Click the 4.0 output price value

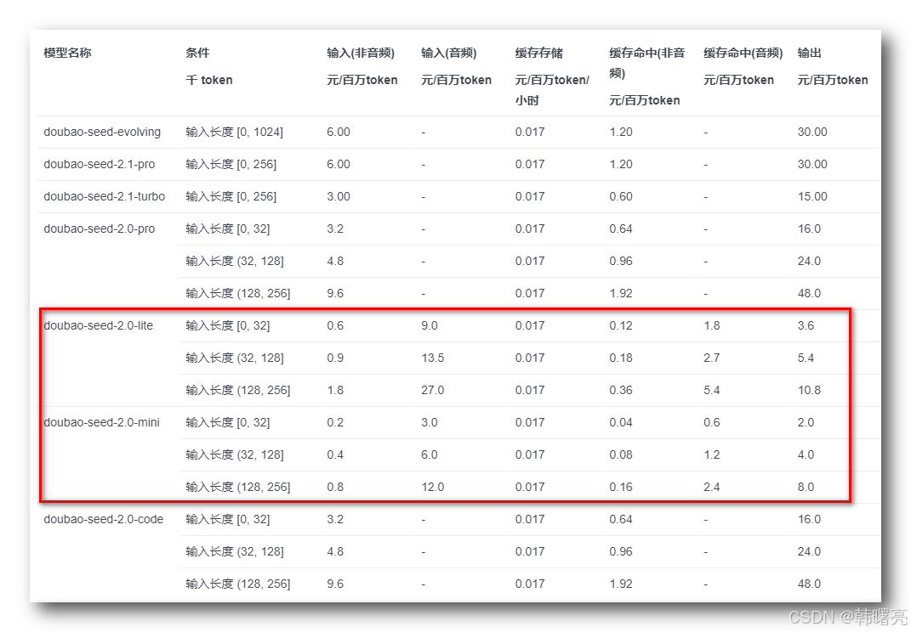806,455
